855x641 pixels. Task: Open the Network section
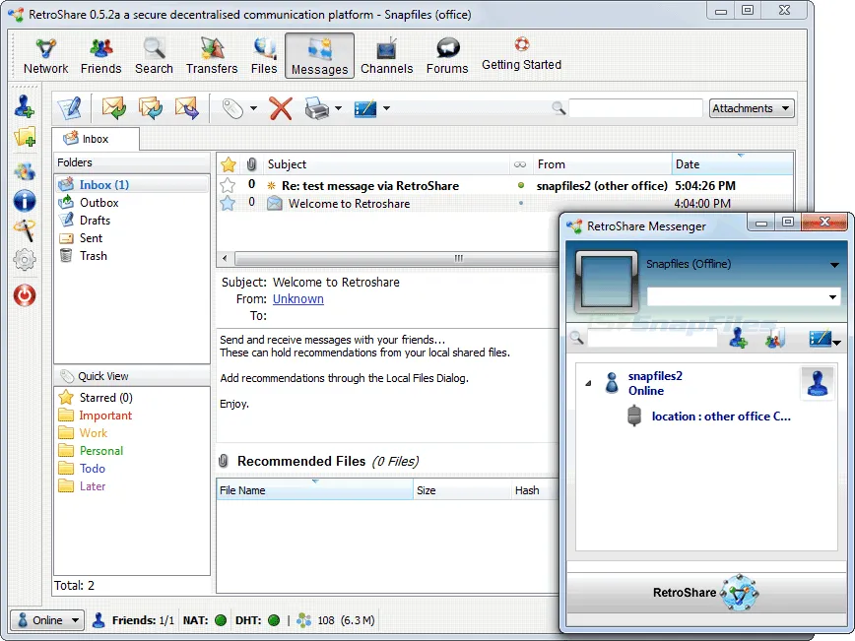45,56
